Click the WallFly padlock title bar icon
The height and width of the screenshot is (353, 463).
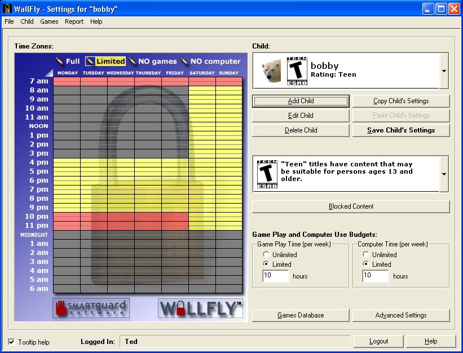point(7,9)
